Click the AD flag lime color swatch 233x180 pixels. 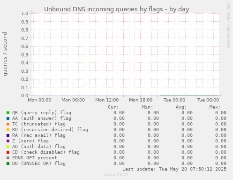[x=8, y=147]
